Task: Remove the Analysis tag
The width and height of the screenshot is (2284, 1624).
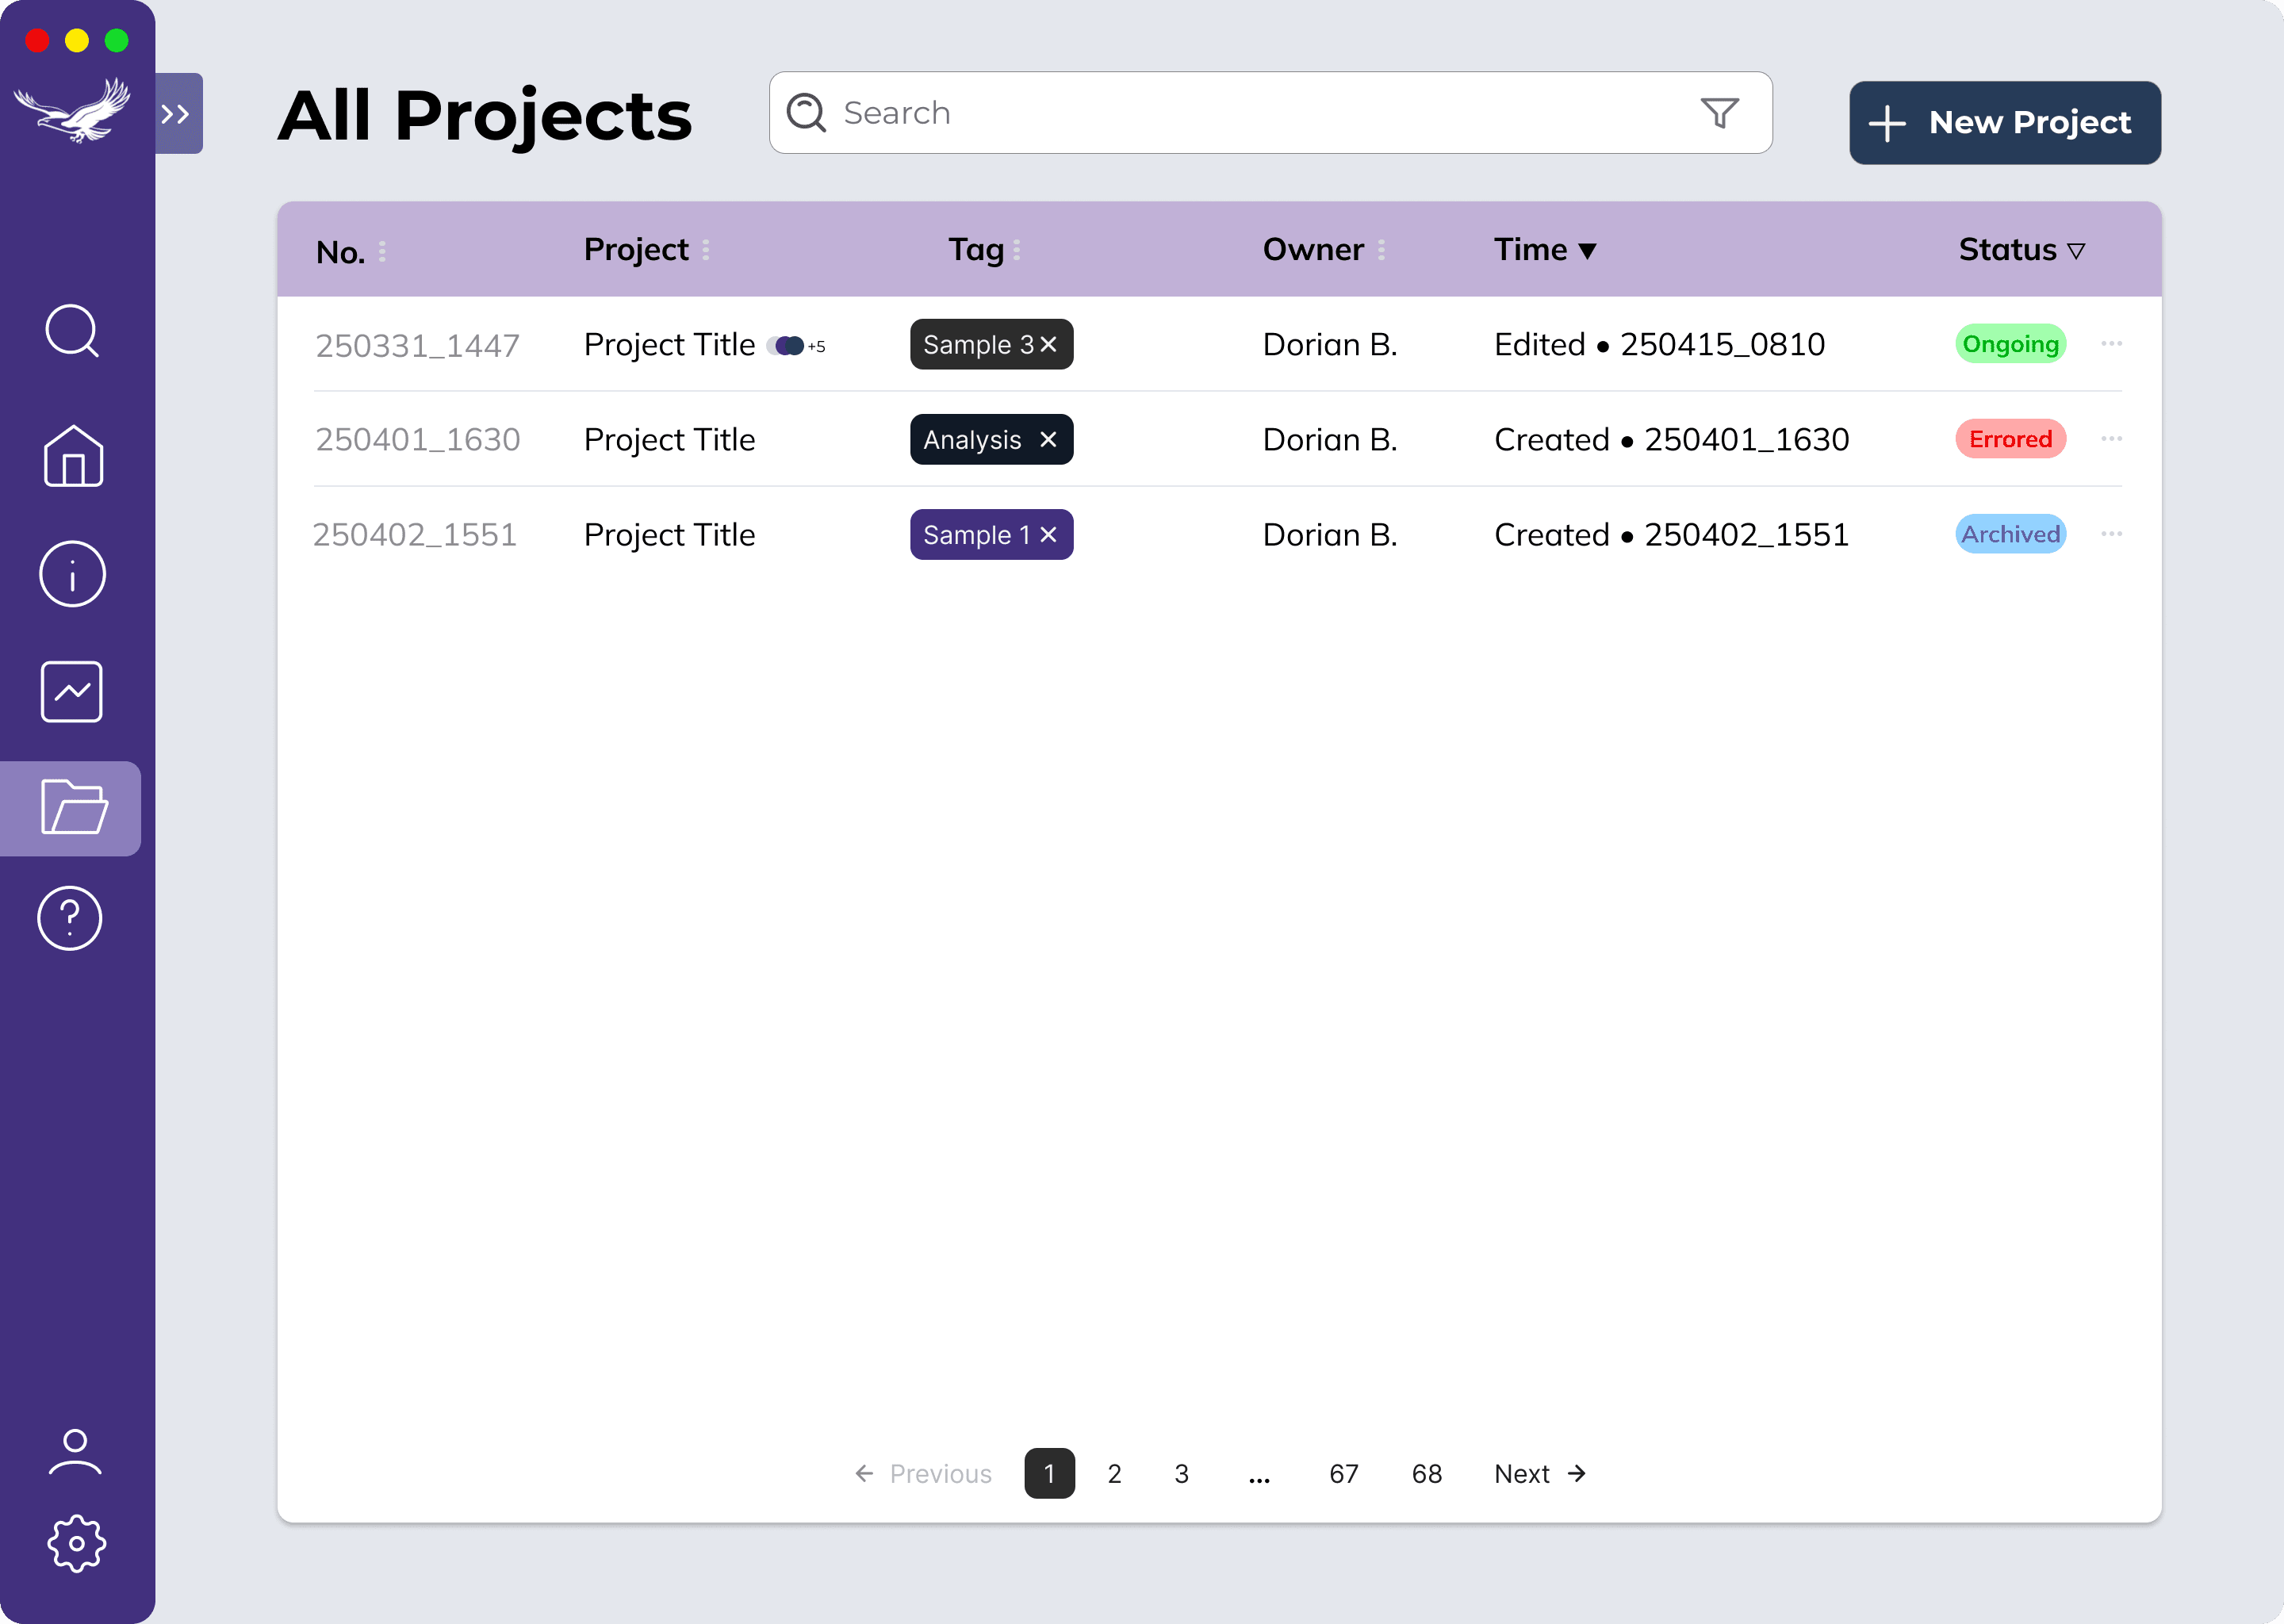Action: tap(1048, 440)
